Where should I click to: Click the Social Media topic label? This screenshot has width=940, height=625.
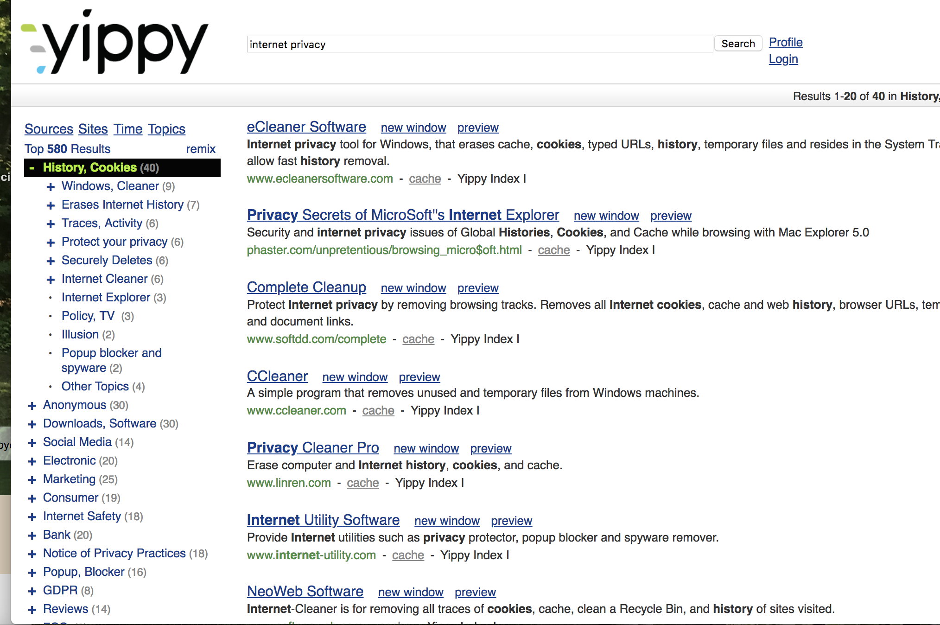pyautogui.click(x=77, y=442)
